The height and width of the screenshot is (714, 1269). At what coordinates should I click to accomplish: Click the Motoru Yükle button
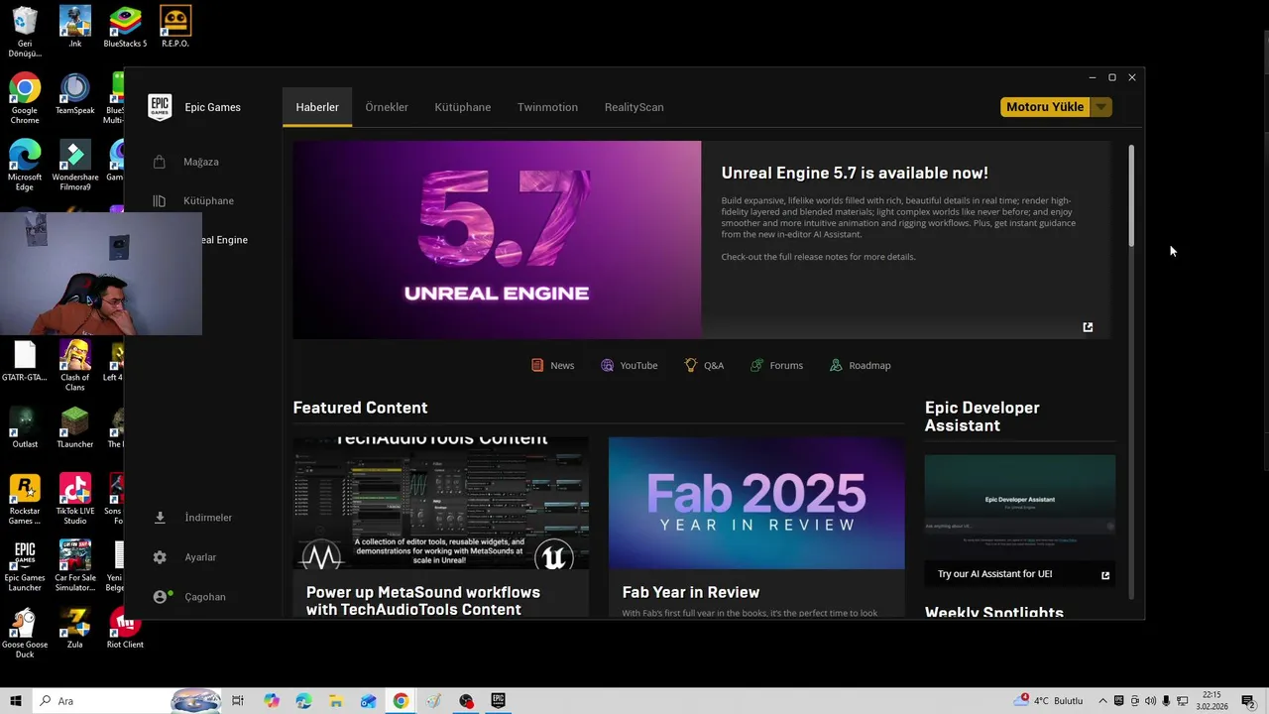coord(1045,107)
